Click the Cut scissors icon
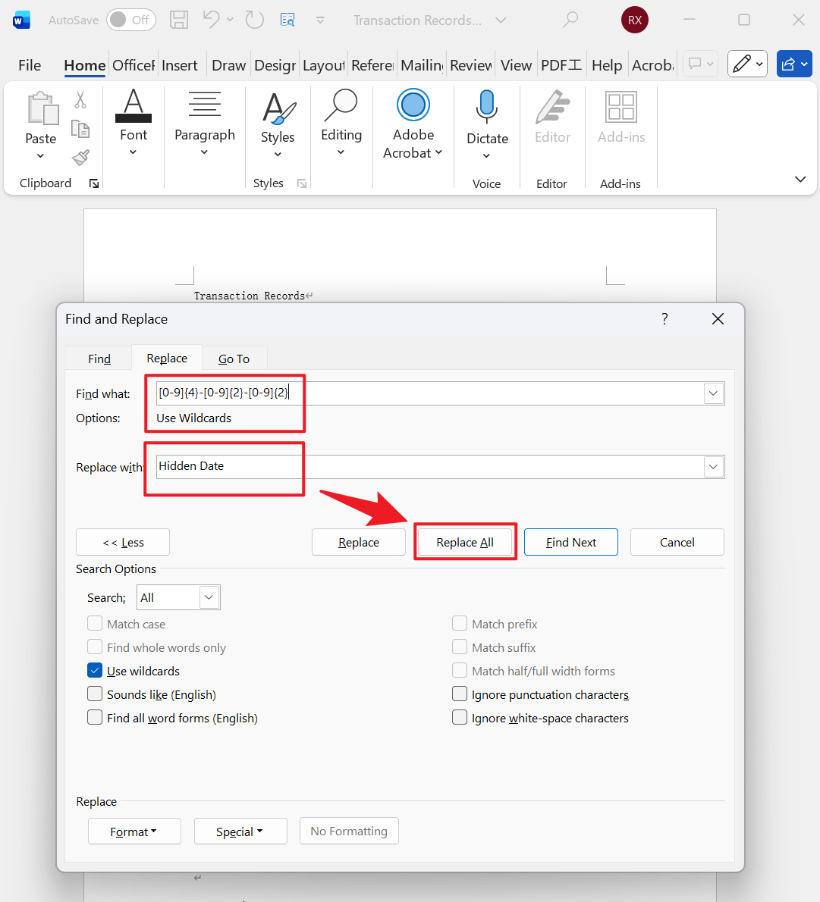This screenshot has height=902, width=820. tap(80, 99)
